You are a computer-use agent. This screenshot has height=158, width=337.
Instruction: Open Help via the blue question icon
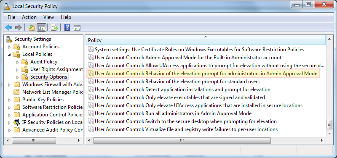[67, 27]
